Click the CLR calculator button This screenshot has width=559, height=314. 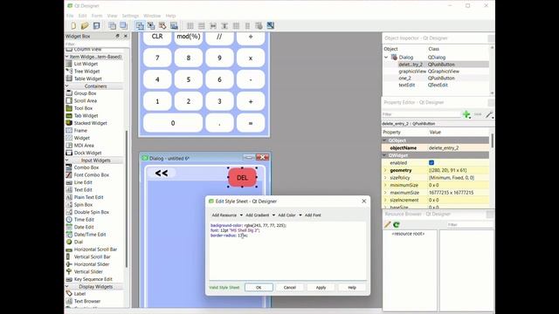[157, 37]
